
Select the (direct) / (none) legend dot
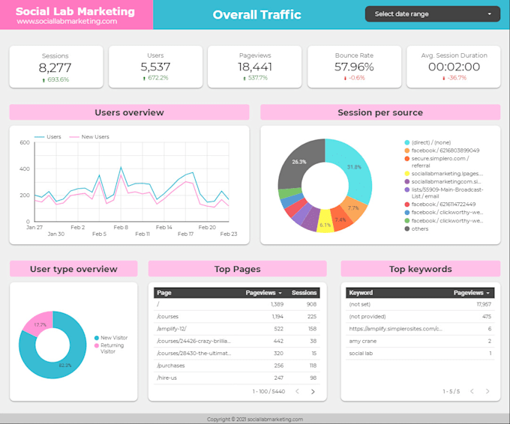click(x=407, y=142)
